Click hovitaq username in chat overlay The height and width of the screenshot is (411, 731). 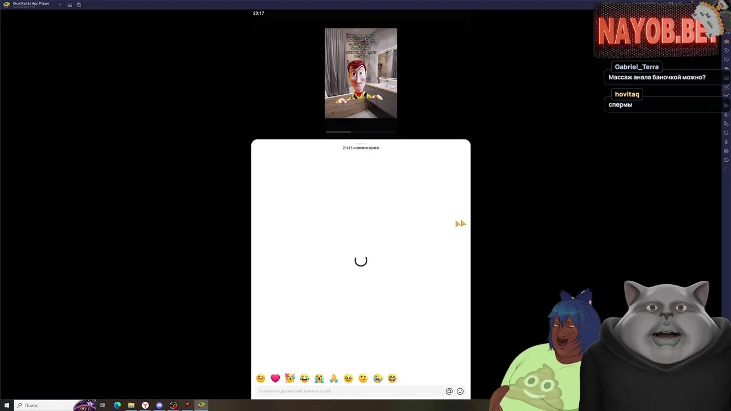pyautogui.click(x=627, y=94)
